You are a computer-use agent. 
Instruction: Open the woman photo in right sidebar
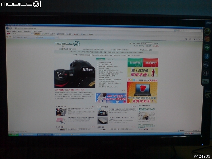[143, 116]
